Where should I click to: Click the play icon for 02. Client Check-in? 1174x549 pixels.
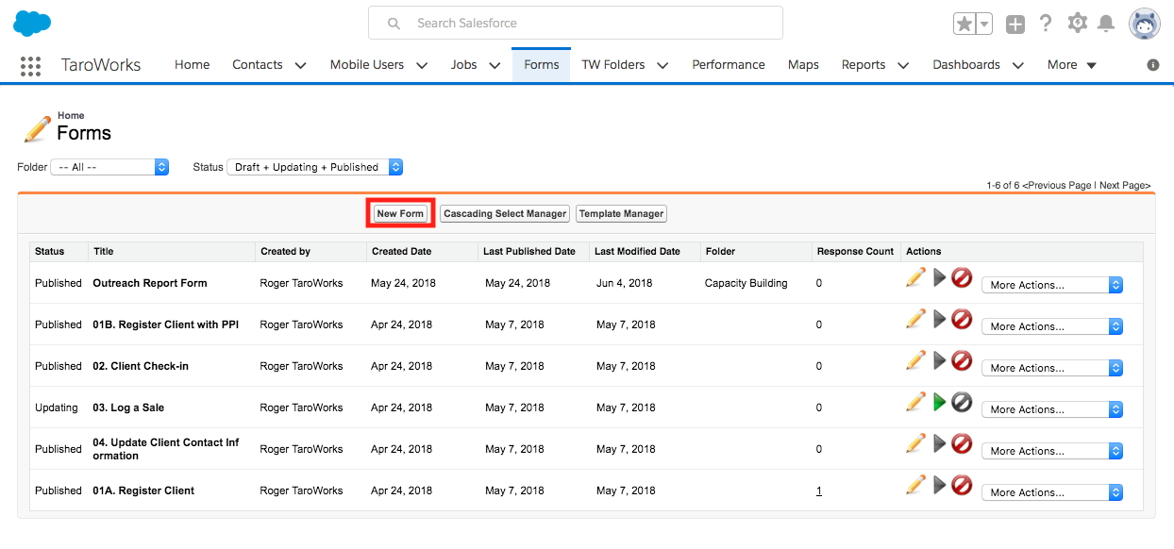click(939, 360)
